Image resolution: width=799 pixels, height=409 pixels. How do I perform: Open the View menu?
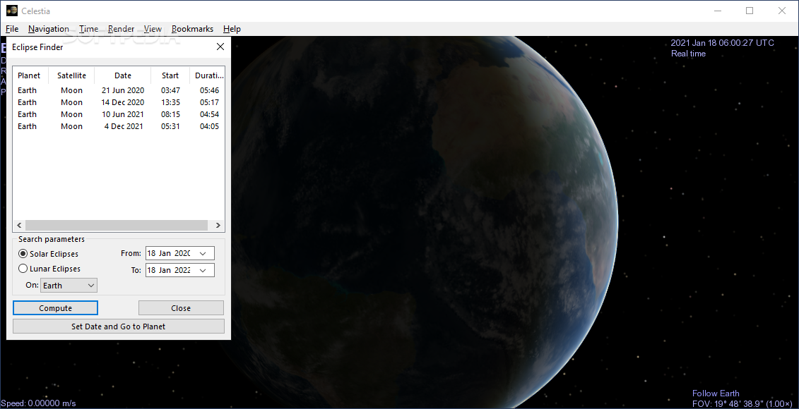(x=153, y=29)
